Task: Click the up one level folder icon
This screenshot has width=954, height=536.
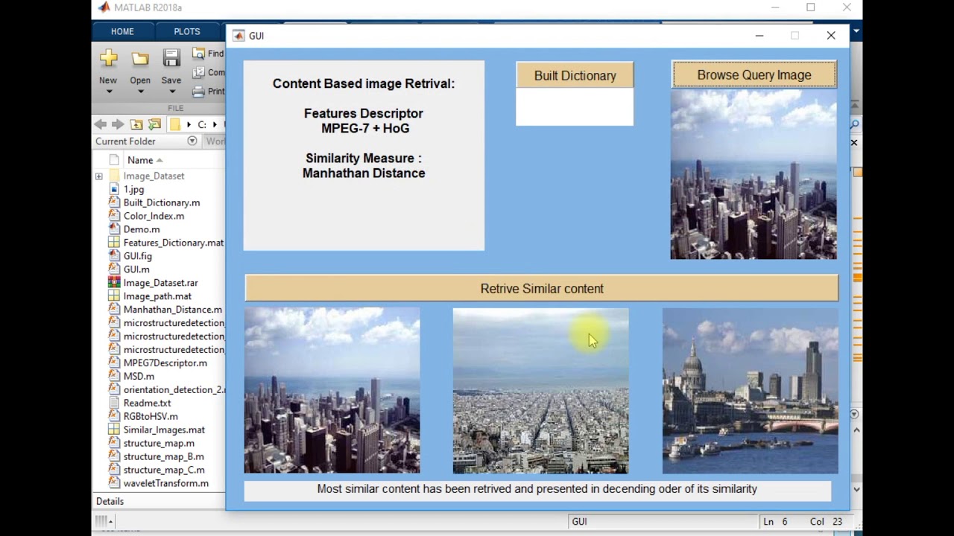Action: [x=136, y=124]
